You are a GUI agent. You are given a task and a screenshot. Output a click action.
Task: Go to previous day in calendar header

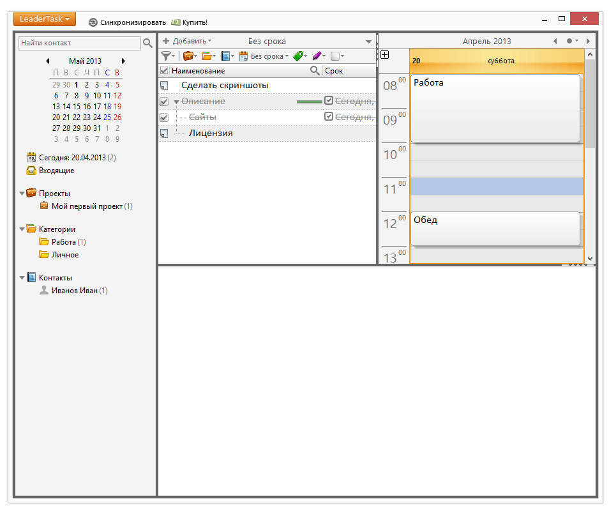pos(555,41)
